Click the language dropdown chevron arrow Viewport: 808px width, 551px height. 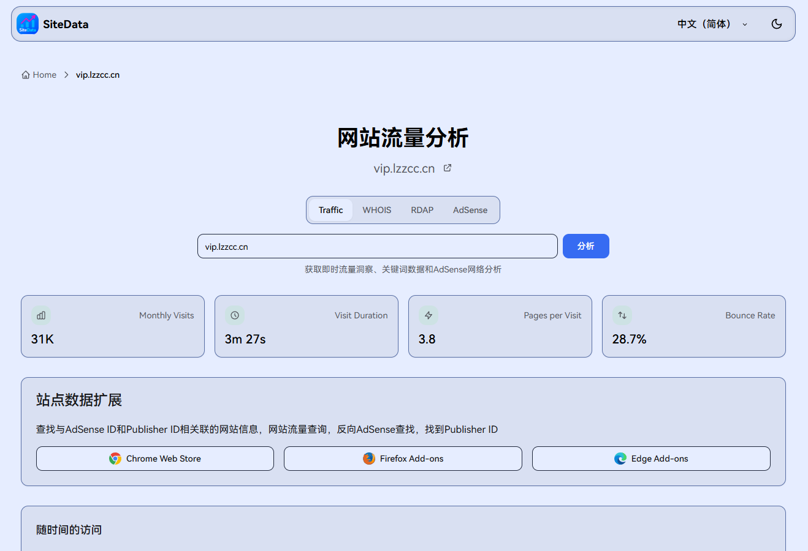point(745,24)
